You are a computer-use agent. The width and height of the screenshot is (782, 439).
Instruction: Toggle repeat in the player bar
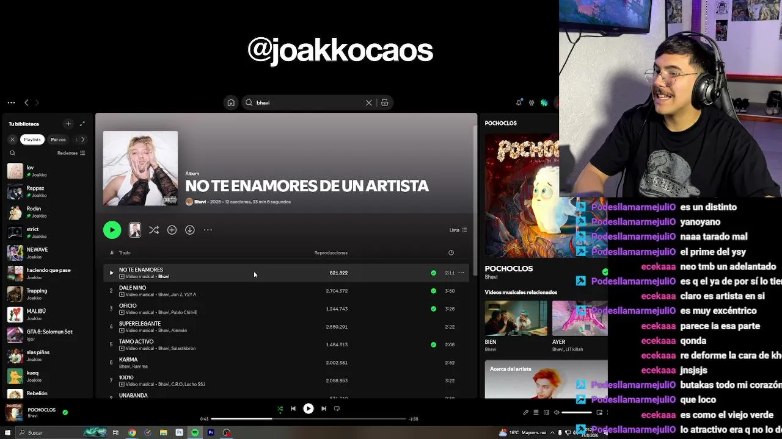[x=337, y=409]
